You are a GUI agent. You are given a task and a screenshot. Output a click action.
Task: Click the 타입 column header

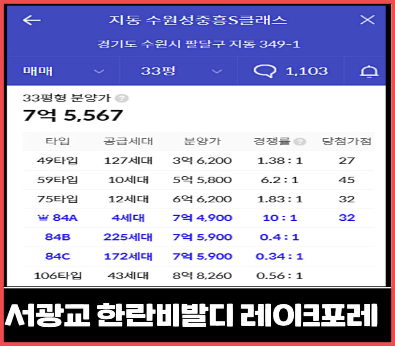pos(57,141)
